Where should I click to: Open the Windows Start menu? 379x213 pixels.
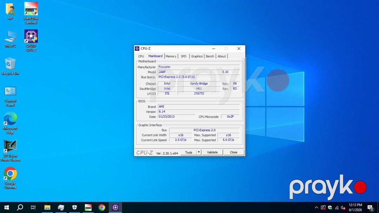pyautogui.click(x=7, y=207)
